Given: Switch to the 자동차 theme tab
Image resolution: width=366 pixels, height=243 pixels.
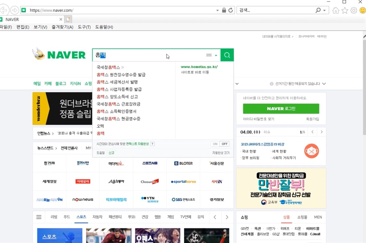Looking at the screenshot, I should [97, 217].
